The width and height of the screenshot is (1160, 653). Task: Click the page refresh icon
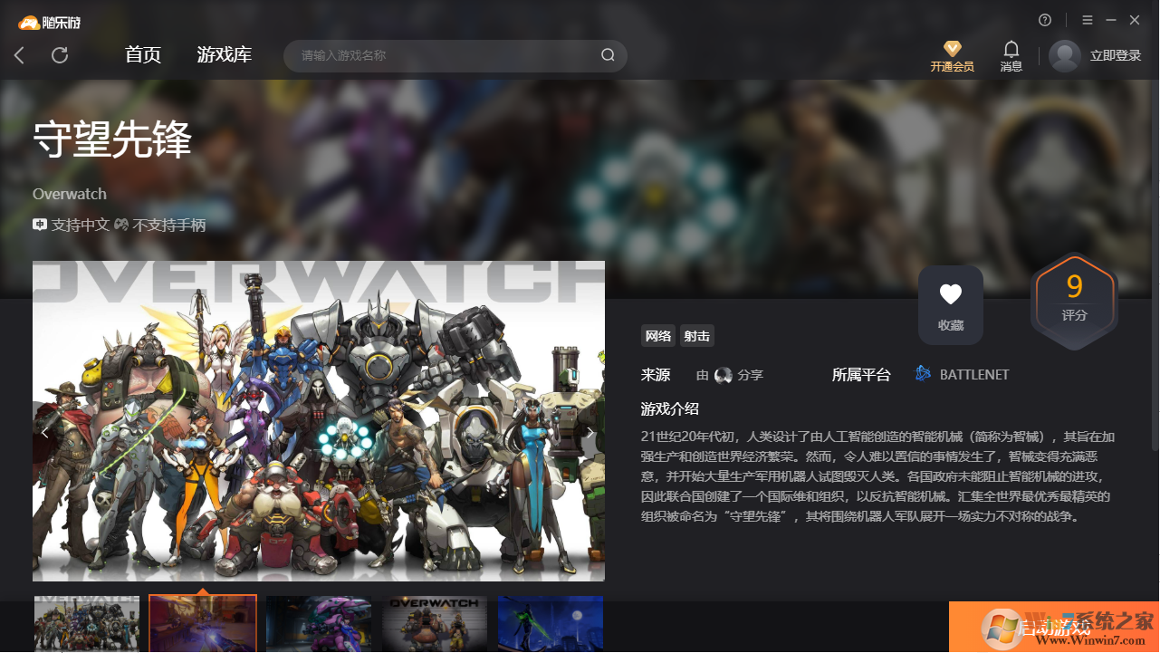point(60,55)
